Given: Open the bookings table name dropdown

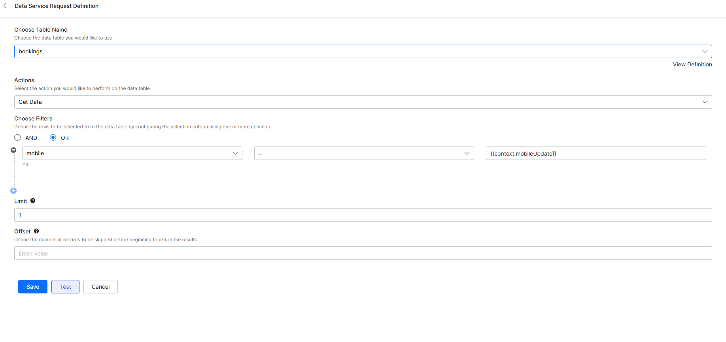Looking at the screenshot, I should point(356,51).
